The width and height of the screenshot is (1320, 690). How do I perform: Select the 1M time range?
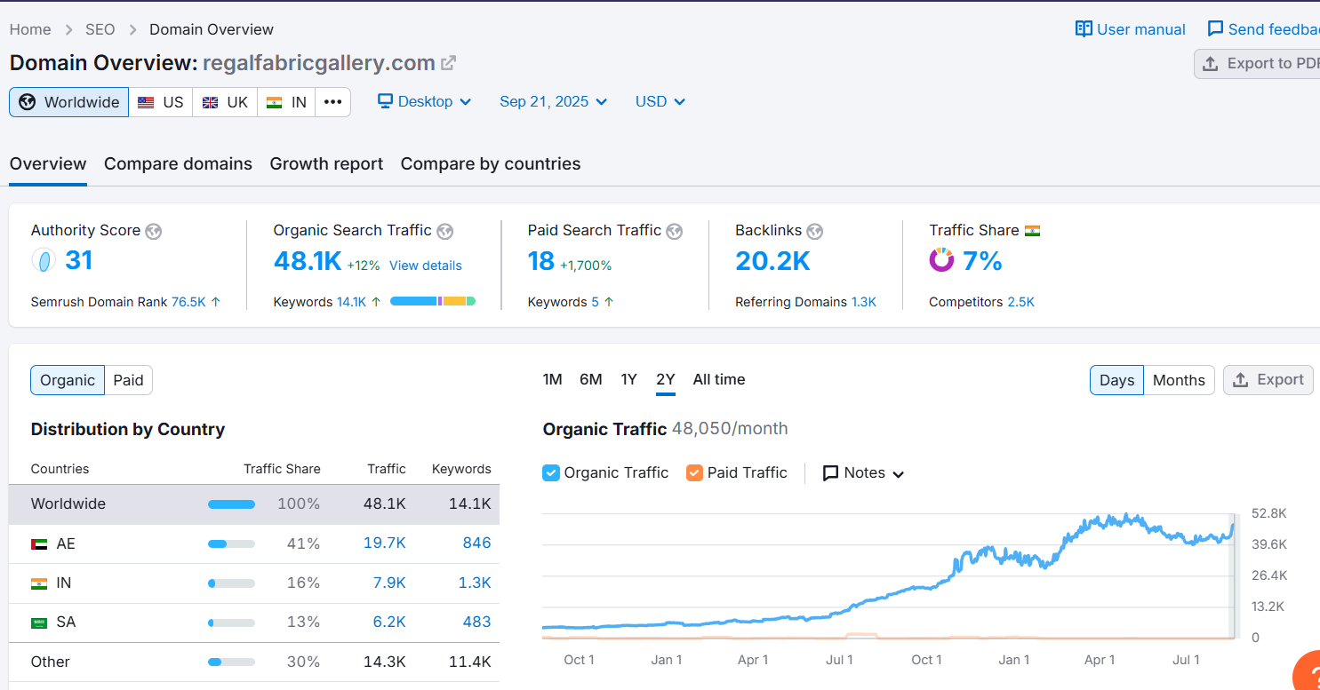pos(552,379)
